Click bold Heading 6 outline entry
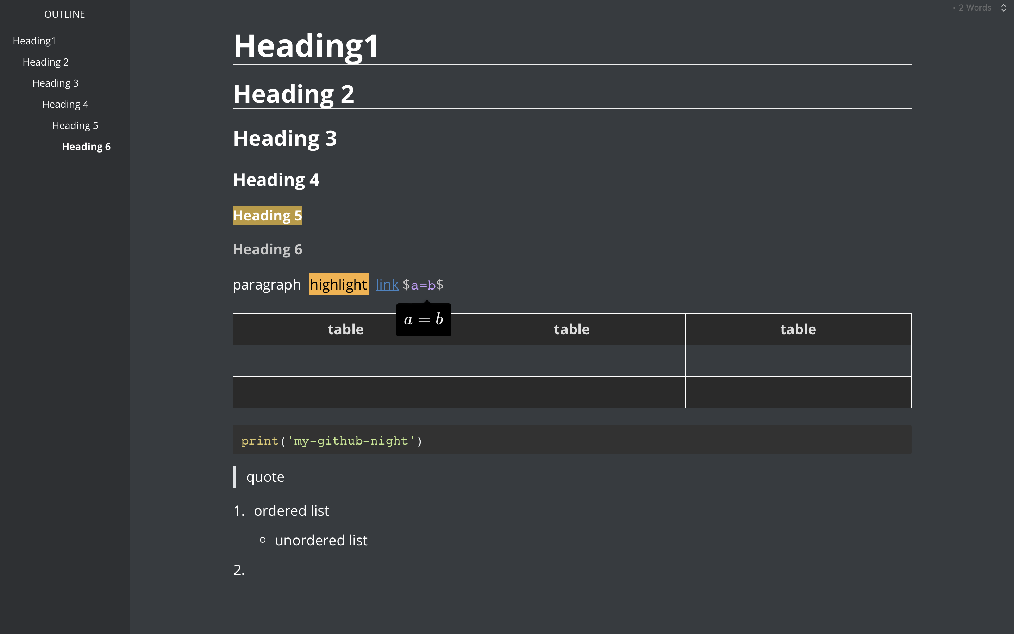The image size is (1014, 634). [x=86, y=147]
